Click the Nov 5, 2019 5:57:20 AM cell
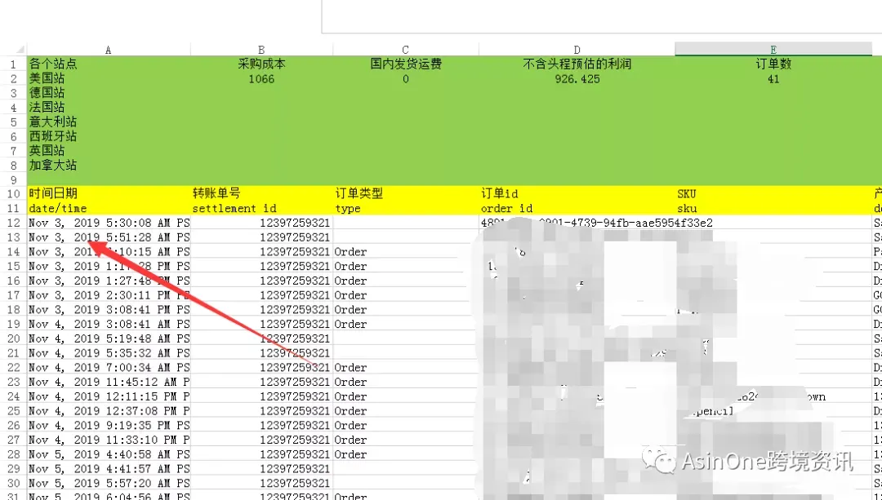This screenshot has height=500, width=882. pyautogui.click(x=109, y=483)
